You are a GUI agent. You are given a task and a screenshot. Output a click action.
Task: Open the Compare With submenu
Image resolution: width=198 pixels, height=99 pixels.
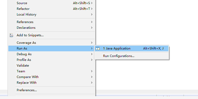click(x=51, y=77)
